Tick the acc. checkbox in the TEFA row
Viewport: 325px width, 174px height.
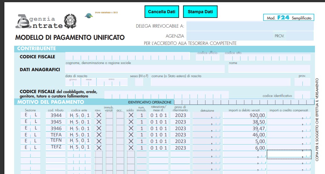[x=120, y=135]
